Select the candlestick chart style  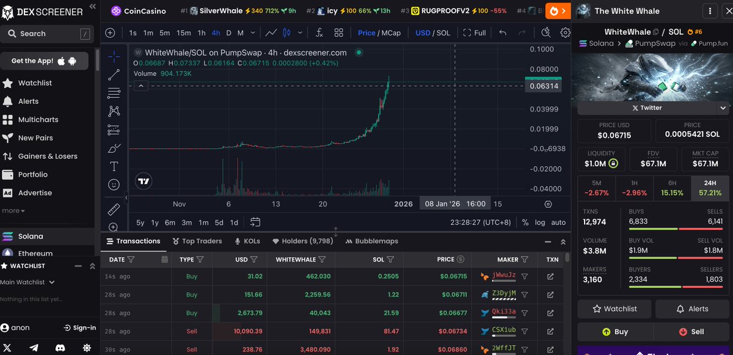pos(286,33)
